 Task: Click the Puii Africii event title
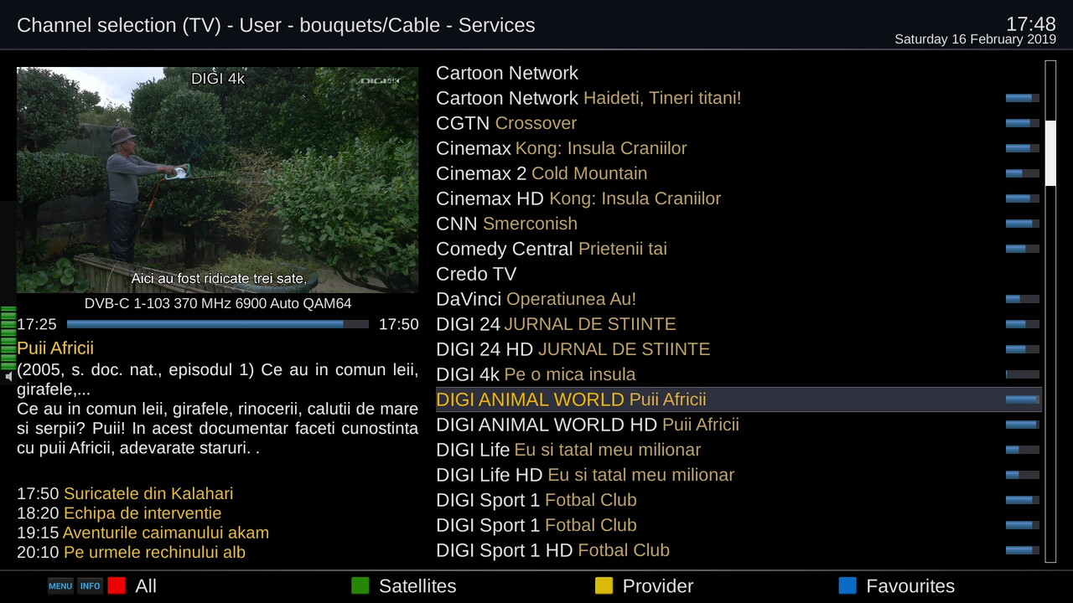pos(55,348)
